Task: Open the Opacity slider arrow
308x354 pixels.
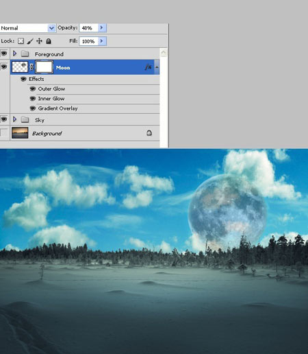Action: (x=102, y=28)
